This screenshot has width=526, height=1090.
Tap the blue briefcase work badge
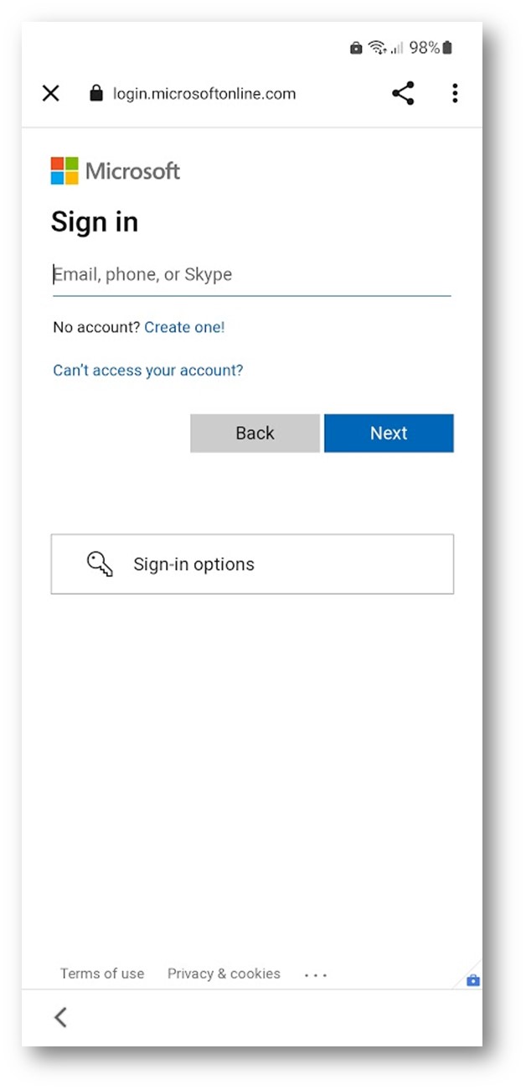473,980
